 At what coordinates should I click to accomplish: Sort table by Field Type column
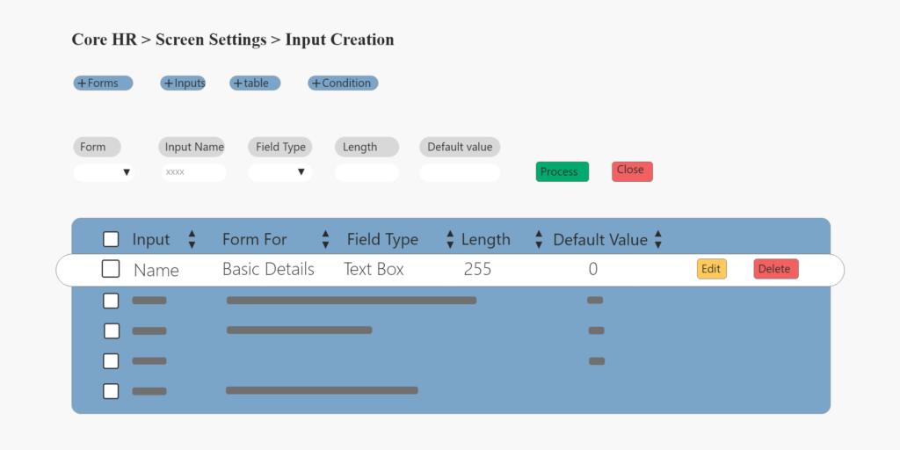pos(450,239)
